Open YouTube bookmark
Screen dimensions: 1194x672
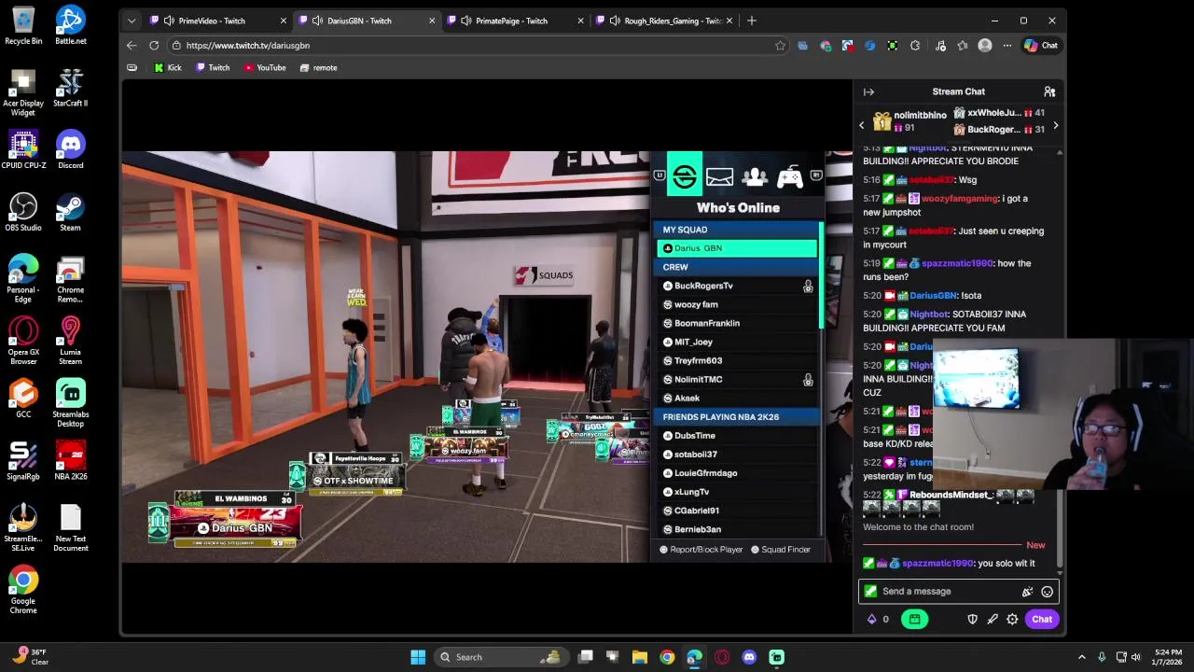(265, 67)
